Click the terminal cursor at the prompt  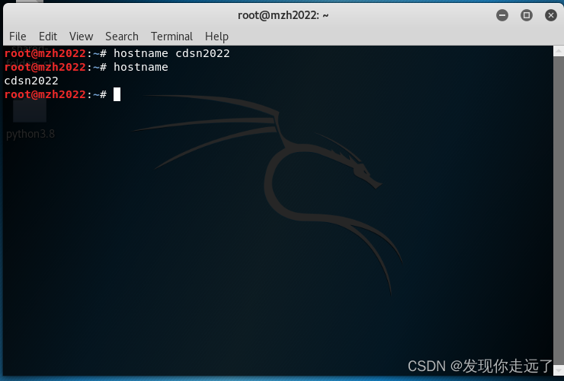tap(117, 94)
